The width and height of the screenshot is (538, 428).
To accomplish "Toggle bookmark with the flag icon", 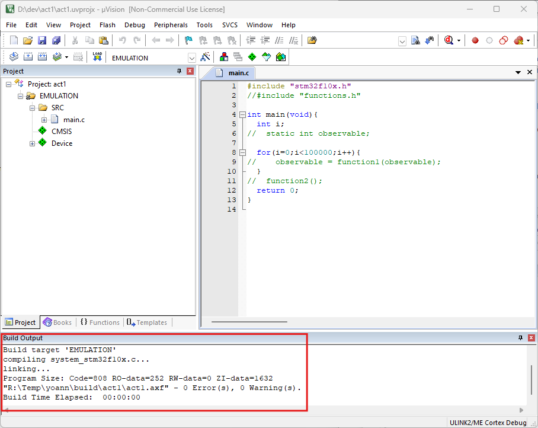I will point(188,40).
